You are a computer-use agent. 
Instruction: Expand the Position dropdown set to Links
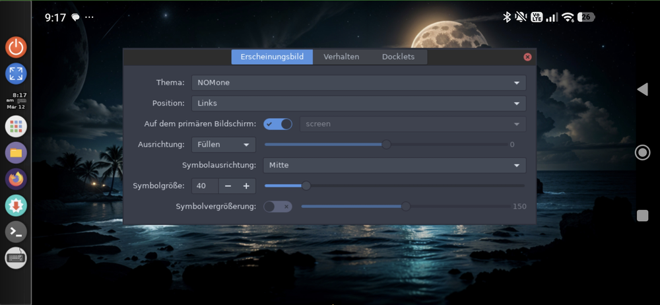pyautogui.click(x=358, y=104)
